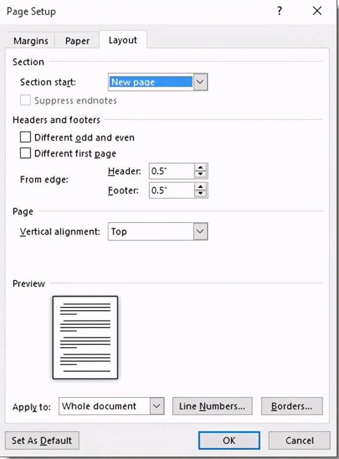Open the Section start dropdown arrow
The image size is (339, 459).
click(200, 82)
